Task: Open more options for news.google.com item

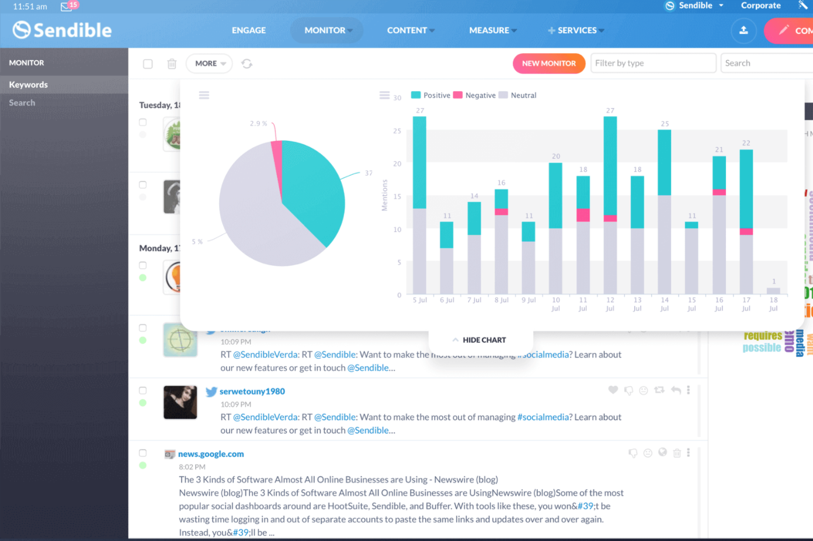Action: click(x=689, y=452)
